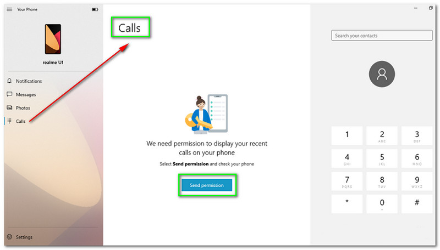440x250 pixels.
Task: Dial digit 1 on the keypad
Action: tap(347, 135)
